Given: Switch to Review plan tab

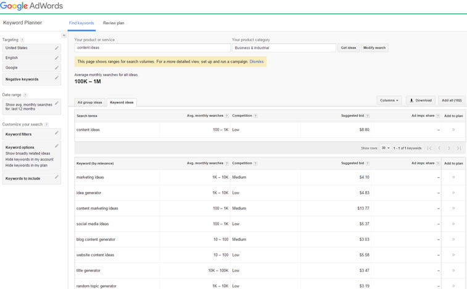Looking at the screenshot, I should (x=114, y=23).
